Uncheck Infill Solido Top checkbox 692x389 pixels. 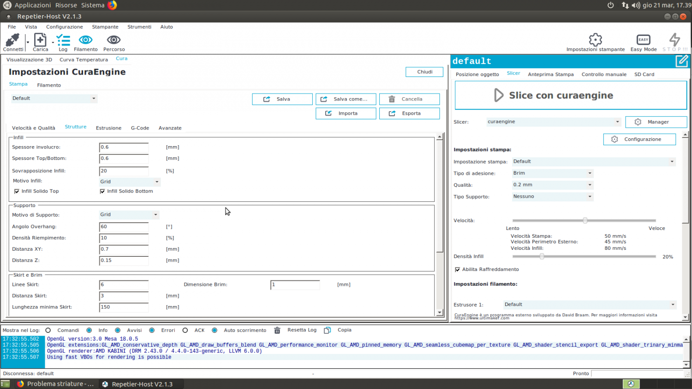[17, 191]
